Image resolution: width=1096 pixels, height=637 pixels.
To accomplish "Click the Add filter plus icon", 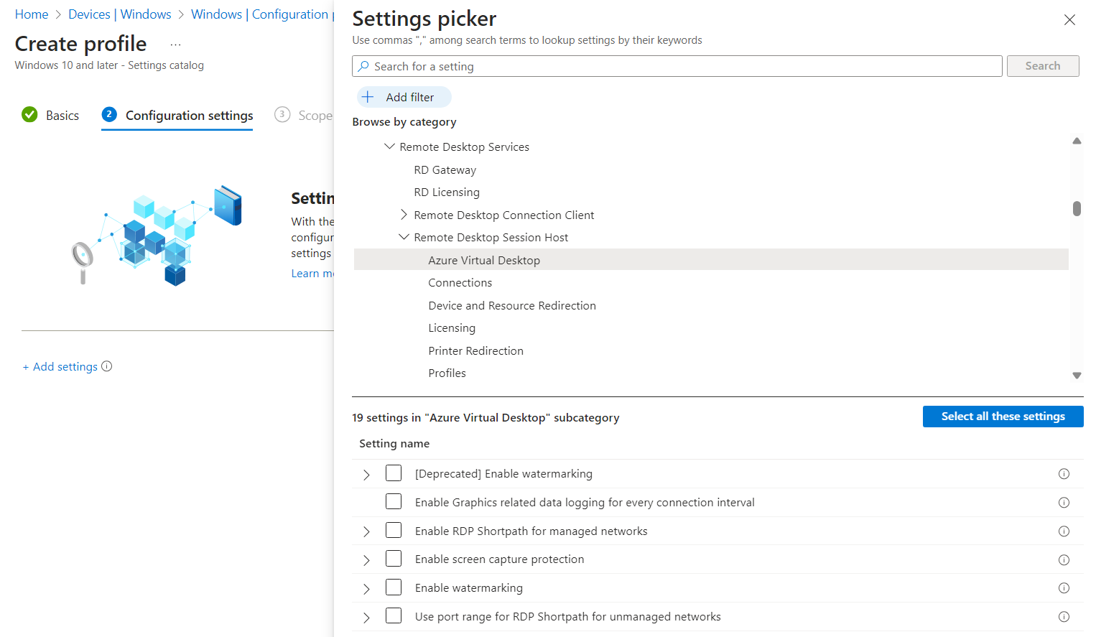I will (368, 96).
